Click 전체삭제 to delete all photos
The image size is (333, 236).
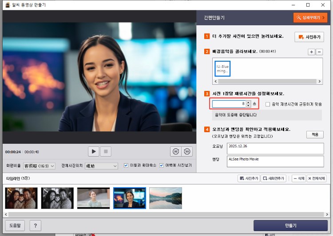coord(317,178)
